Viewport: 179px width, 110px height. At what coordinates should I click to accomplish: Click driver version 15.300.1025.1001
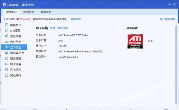click(68, 57)
